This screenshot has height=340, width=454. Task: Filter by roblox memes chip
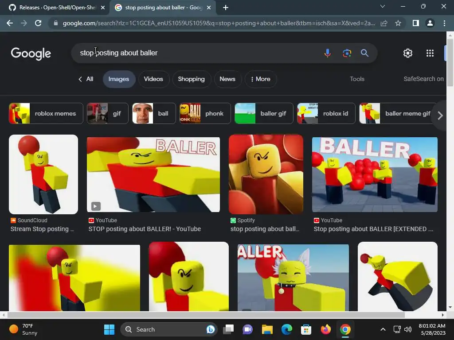click(x=46, y=113)
